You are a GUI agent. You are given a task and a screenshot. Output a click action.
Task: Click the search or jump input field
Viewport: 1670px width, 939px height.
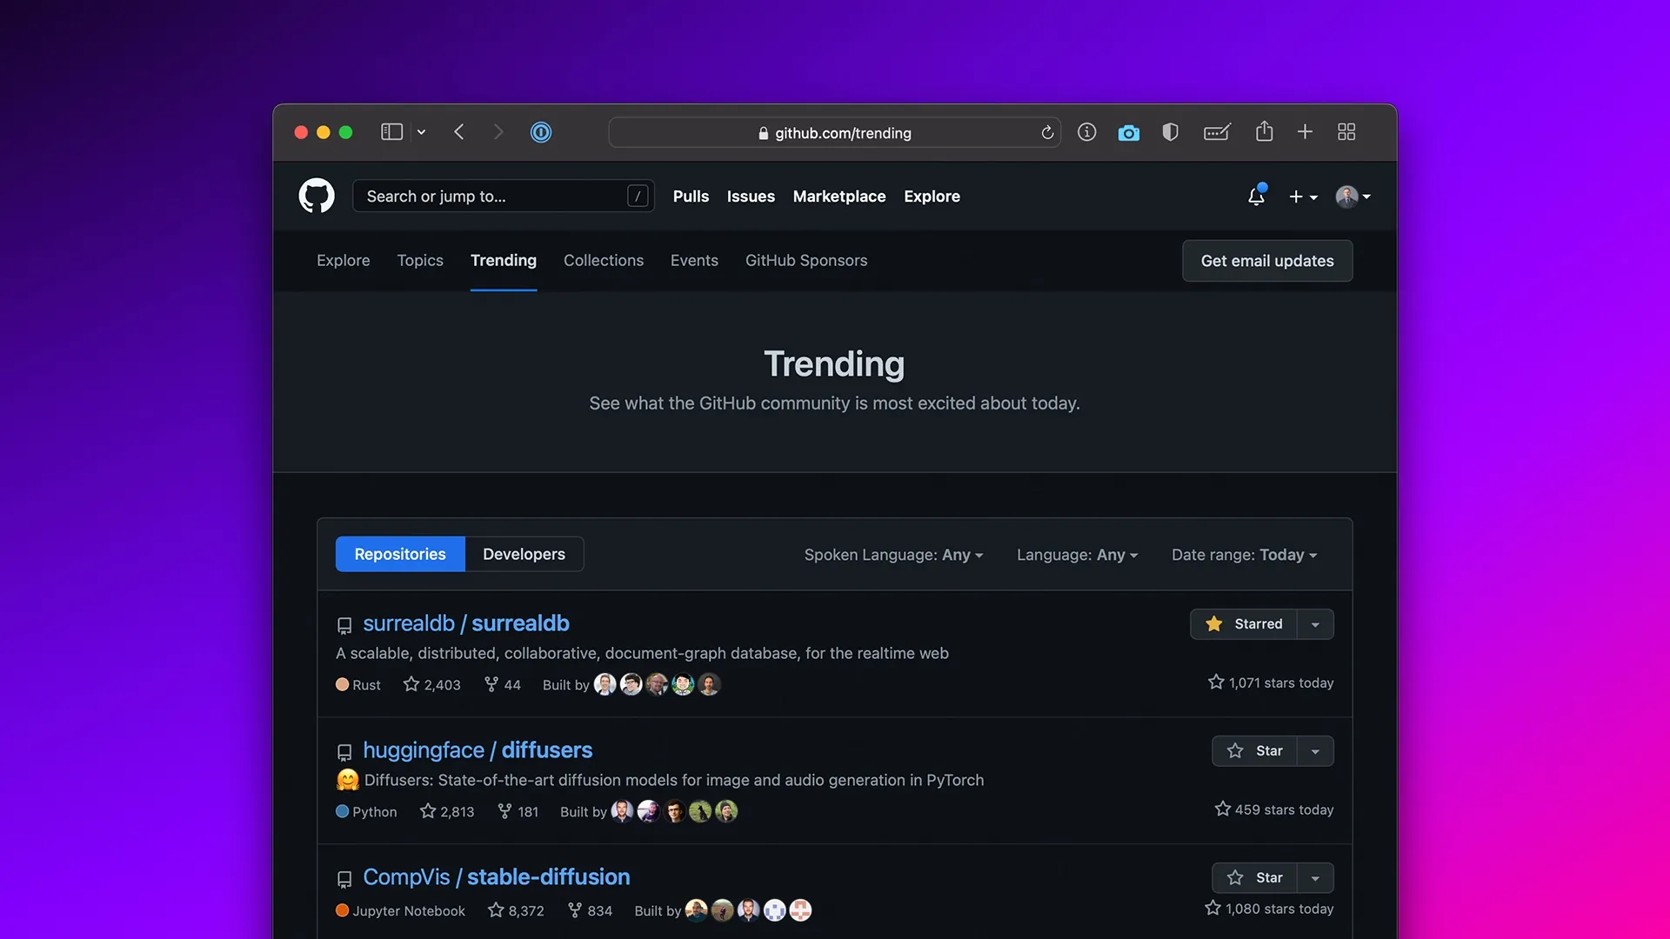coord(501,195)
